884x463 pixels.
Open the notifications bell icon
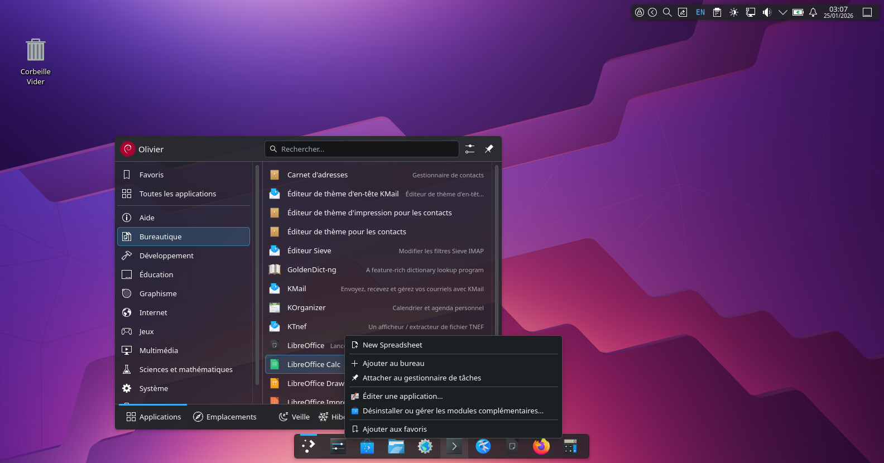(813, 12)
